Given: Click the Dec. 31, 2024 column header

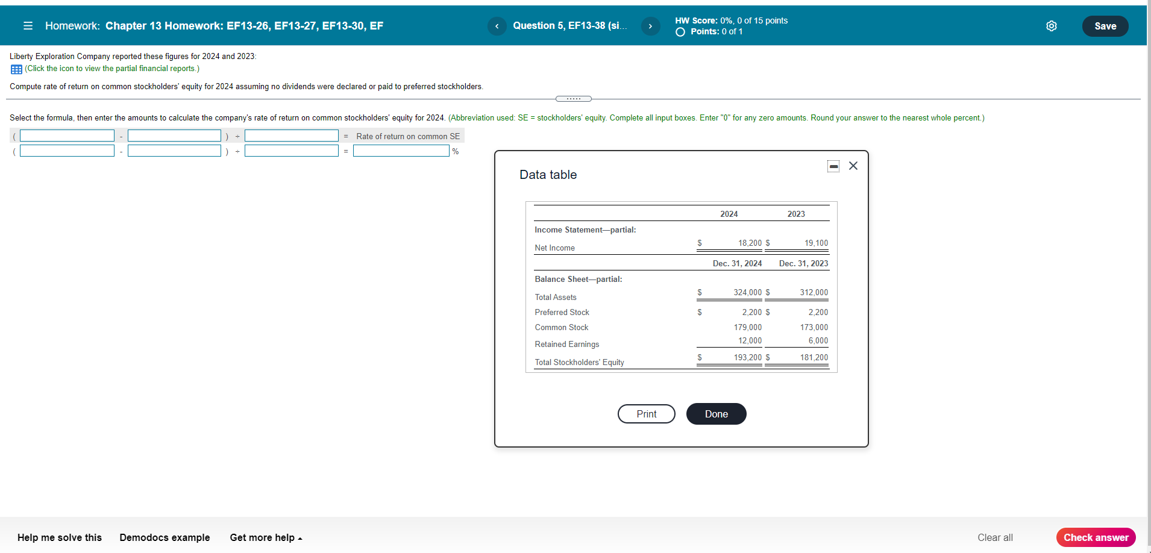Looking at the screenshot, I should point(737,264).
